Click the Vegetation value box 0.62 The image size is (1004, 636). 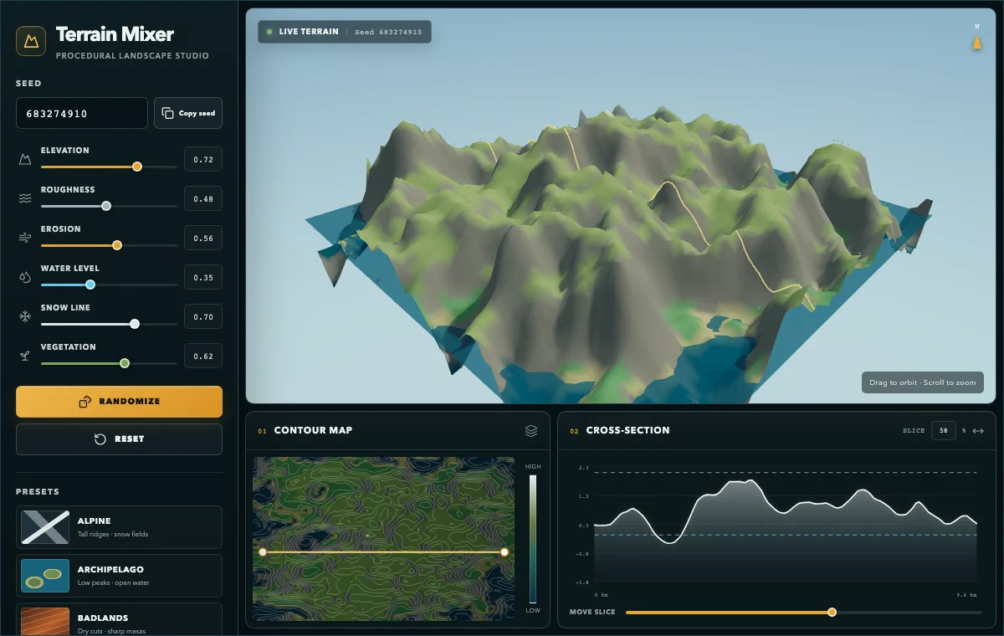click(x=203, y=356)
